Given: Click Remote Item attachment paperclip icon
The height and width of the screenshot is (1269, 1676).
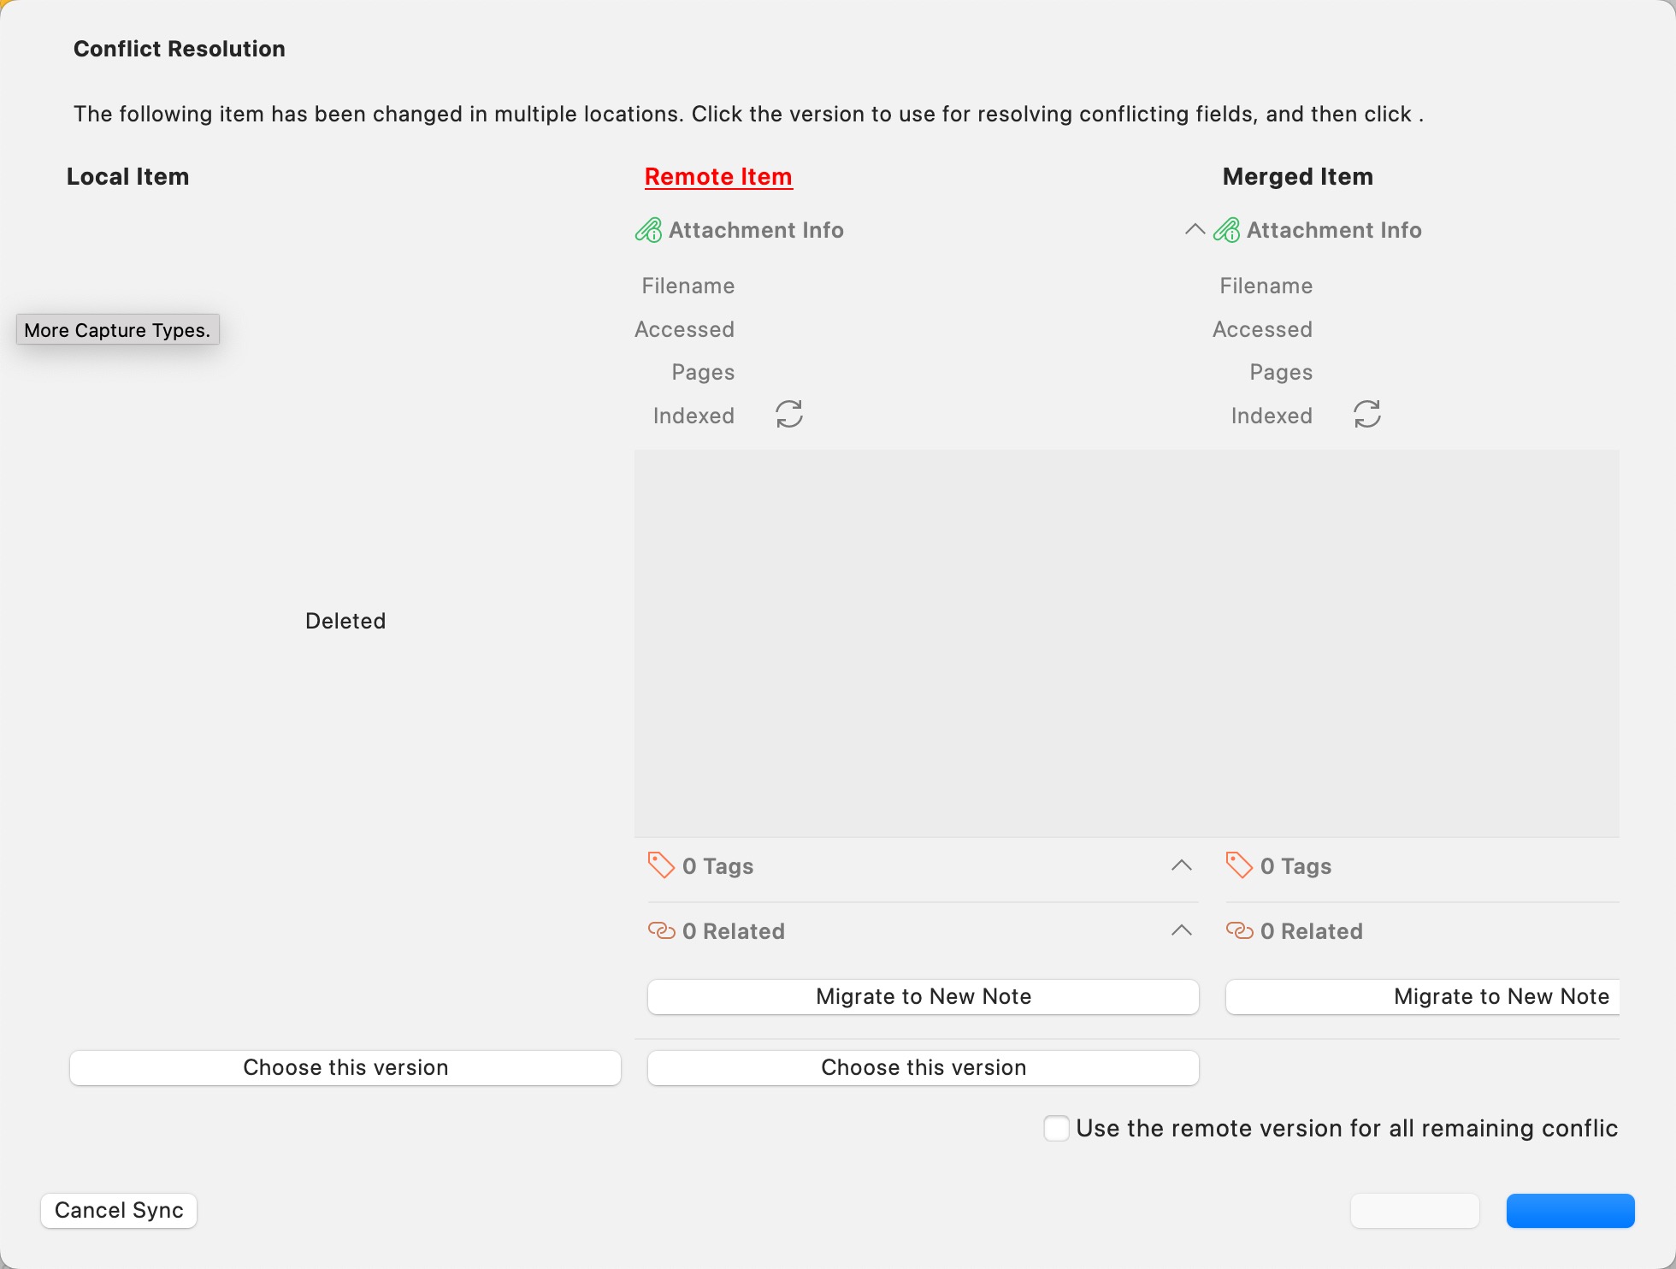Looking at the screenshot, I should 648,230.
